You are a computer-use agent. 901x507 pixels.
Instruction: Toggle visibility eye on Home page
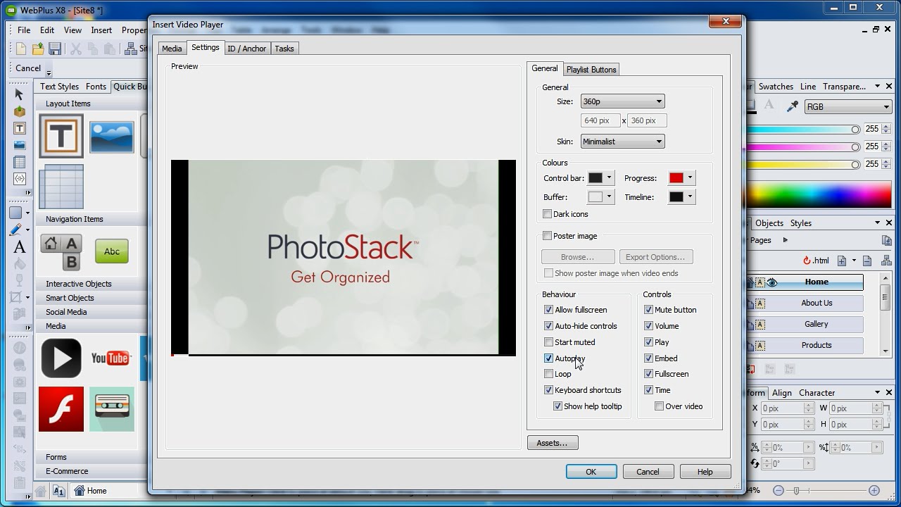point(772,282)
